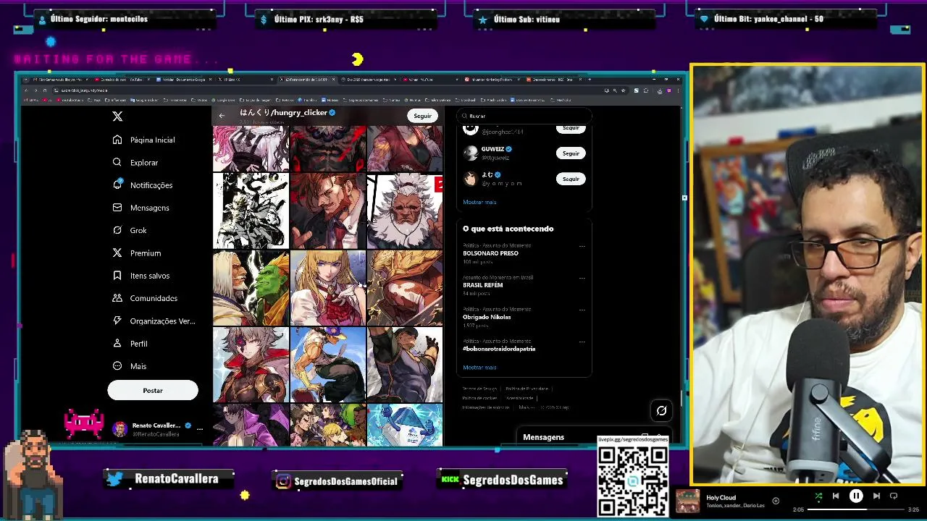Pause the song Holy Cloud
The image size is (927, 521).
tap(856, 496)
